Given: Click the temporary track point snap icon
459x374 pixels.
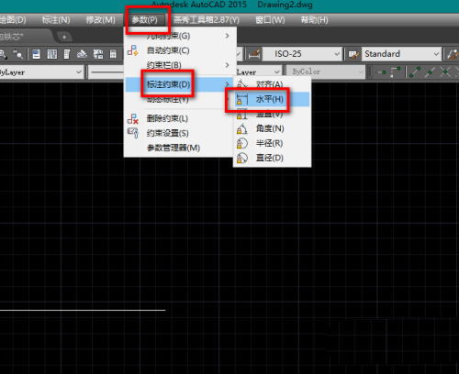Looking at the screenshot, I should click(x=381, y=72).
